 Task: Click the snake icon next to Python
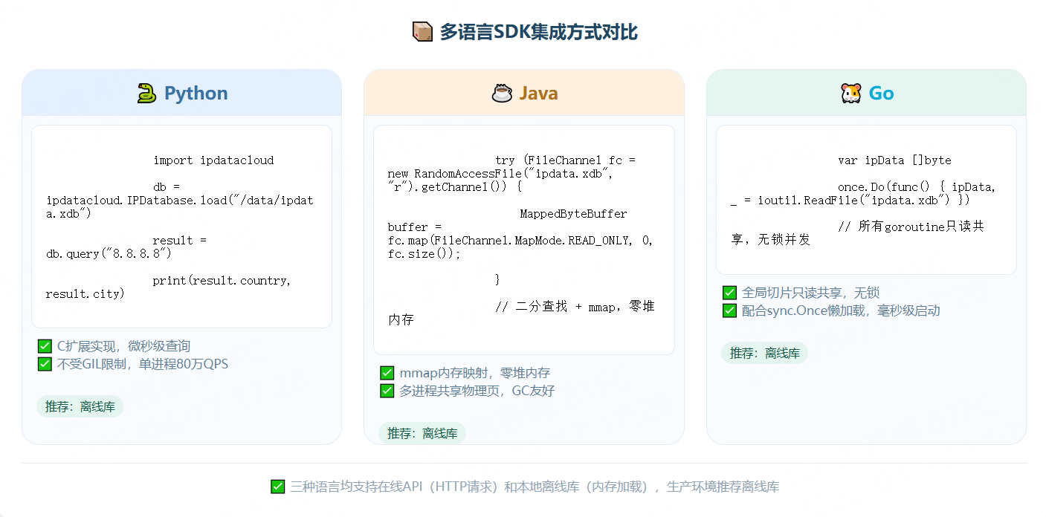point(146,93)
